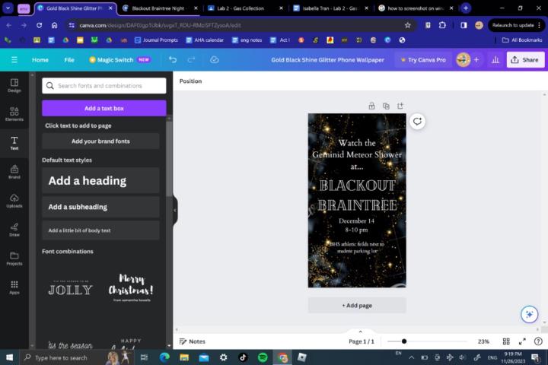Add a subheading text style
Screen dimensions: 548x365
click(100, 207)
